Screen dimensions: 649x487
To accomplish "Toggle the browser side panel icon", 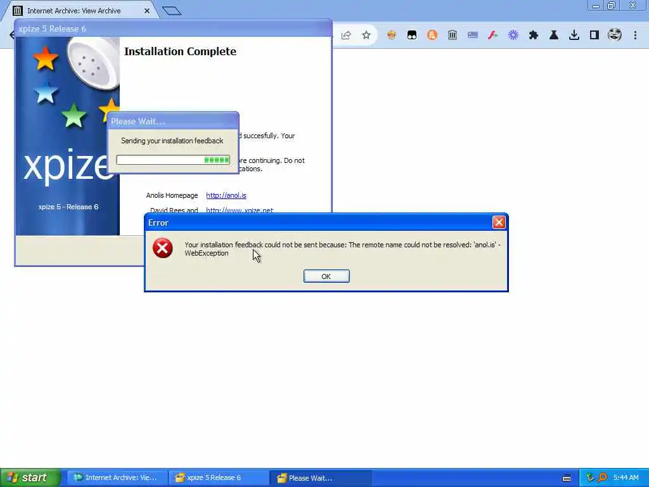I will 594,36.
